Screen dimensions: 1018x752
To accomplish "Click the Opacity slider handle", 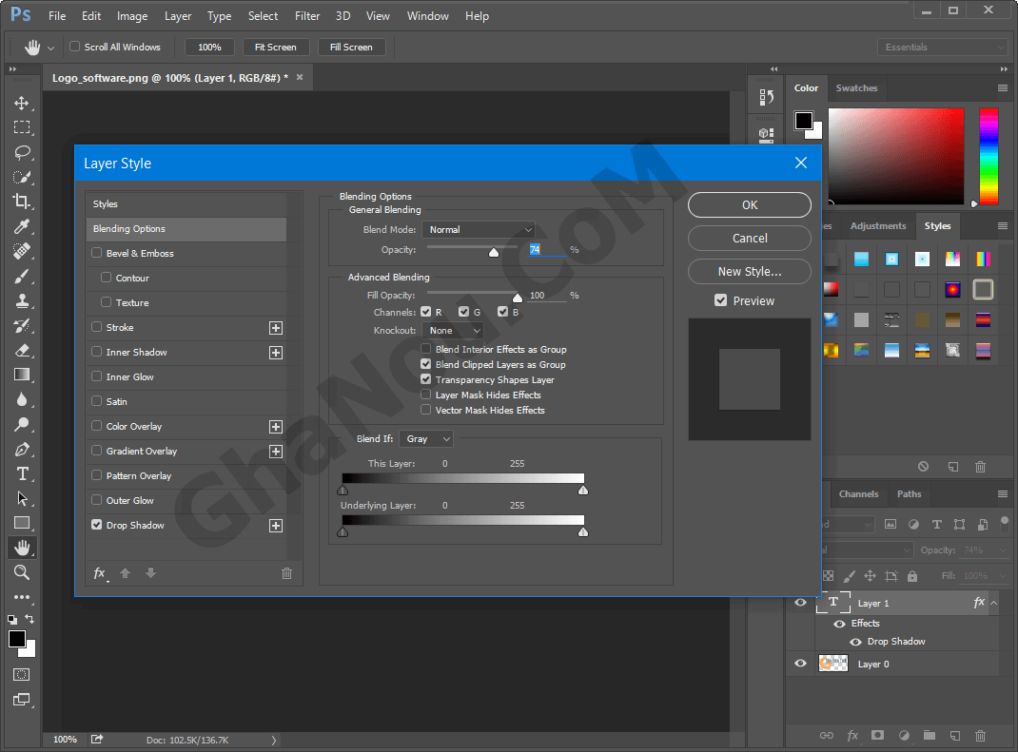I will tap(494, 252).
